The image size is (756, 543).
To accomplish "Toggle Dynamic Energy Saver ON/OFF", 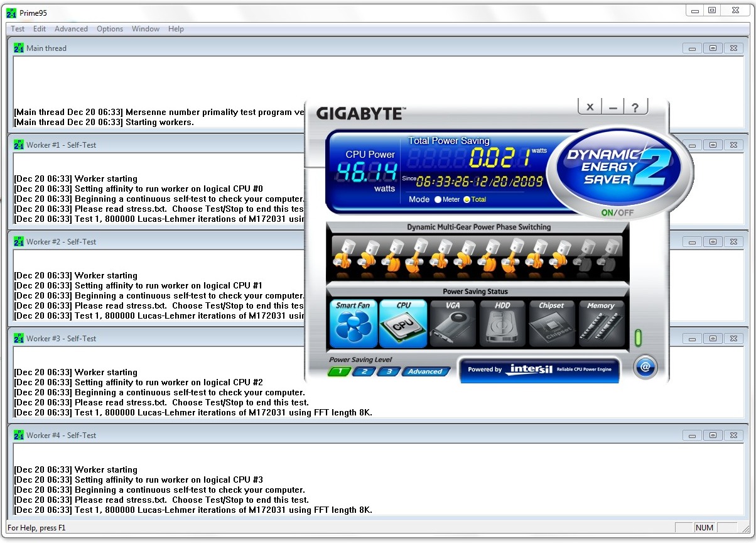I will (617, 212).
